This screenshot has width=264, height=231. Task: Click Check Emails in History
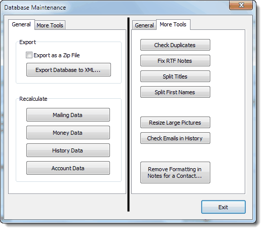point(175,138)
